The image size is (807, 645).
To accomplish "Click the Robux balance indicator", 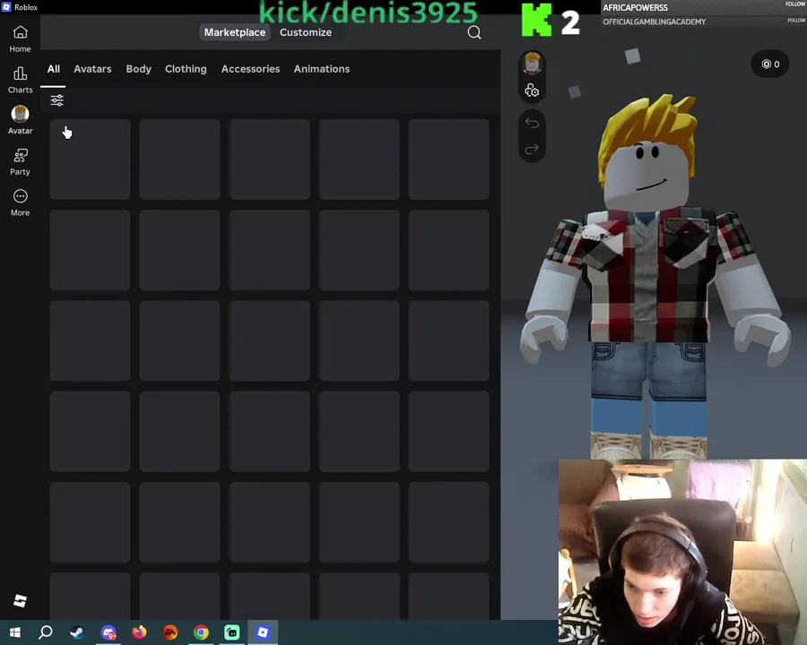I will [770, 64].
